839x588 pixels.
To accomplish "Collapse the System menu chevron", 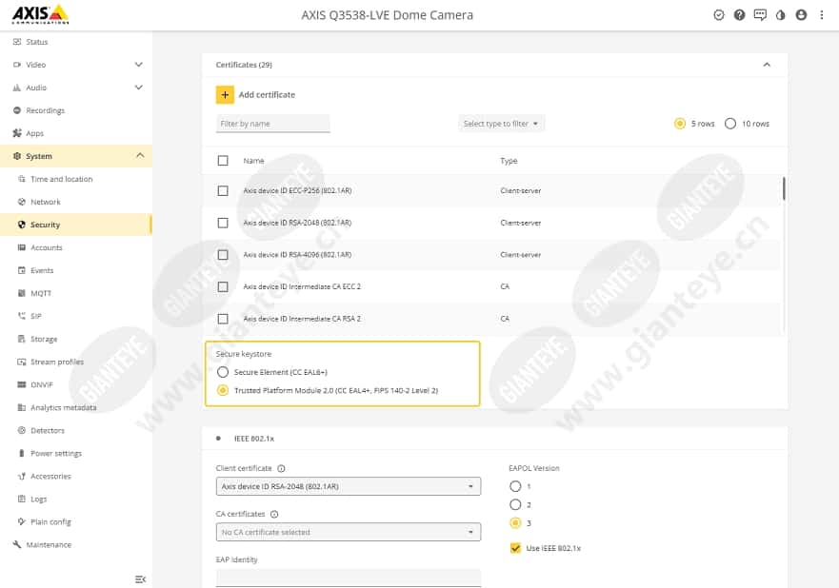I will (140, 155).
